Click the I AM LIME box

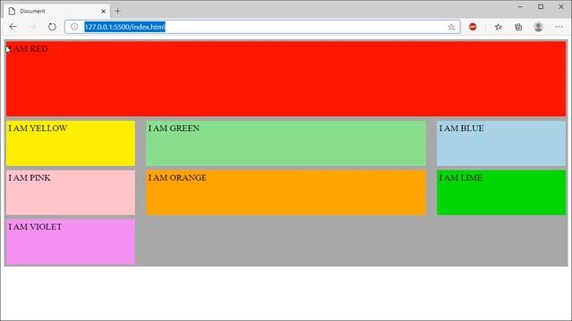tap(501, 193)
